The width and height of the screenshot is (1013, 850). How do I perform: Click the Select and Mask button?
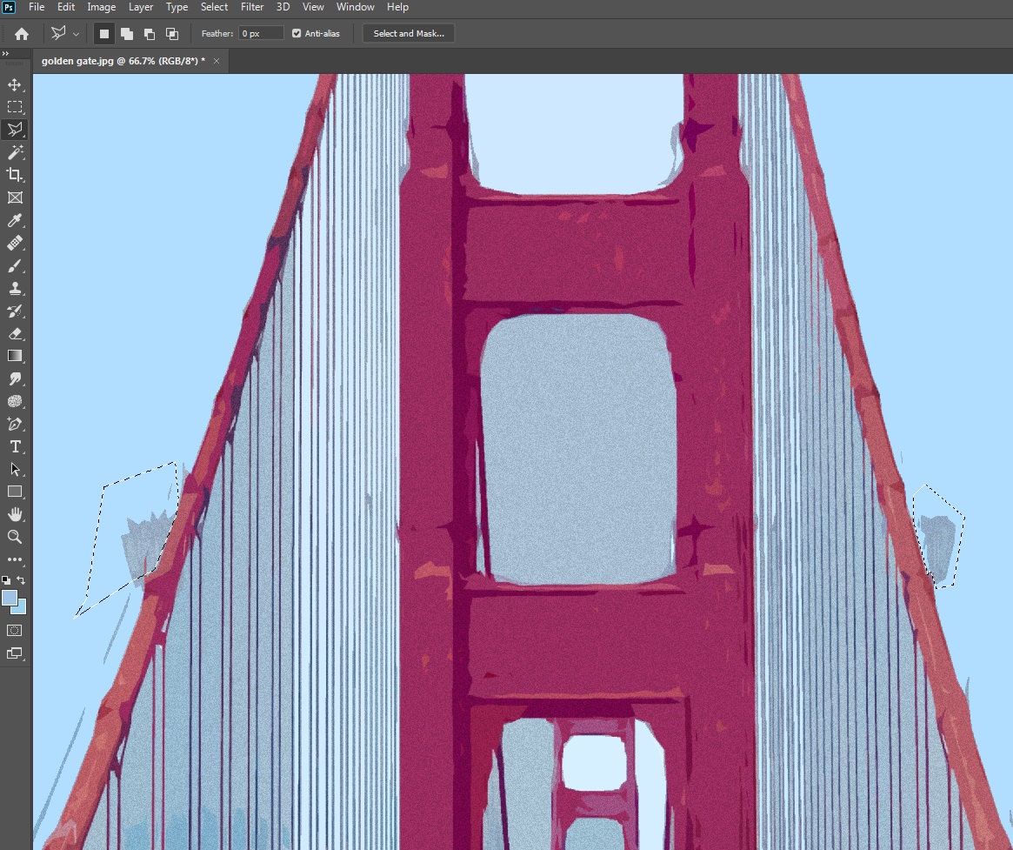[x=409, y=34]
